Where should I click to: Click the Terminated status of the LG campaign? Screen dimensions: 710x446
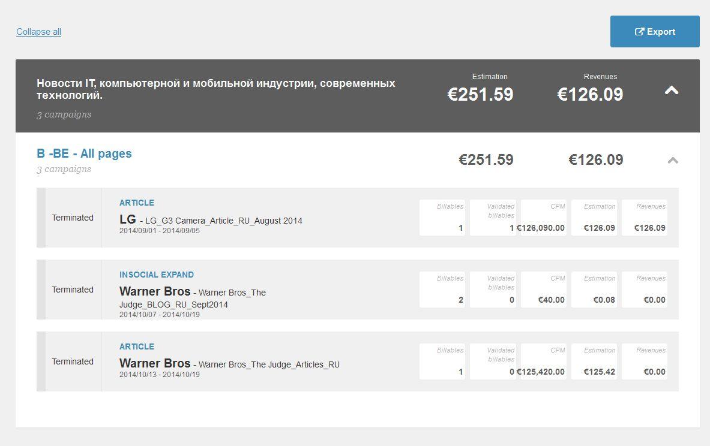(x=73, y=218)
